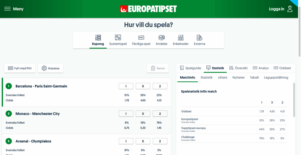Switch to the Spelguide tab
Image resolution: width=301 pixels, height=155 pixels.
pos(190,68)
